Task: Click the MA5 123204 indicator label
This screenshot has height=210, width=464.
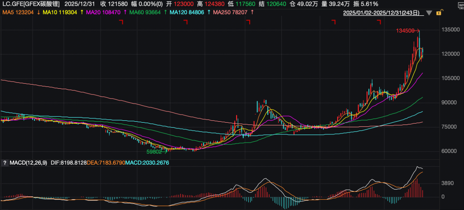Action: pyautogui.click(x=18, y=13)
